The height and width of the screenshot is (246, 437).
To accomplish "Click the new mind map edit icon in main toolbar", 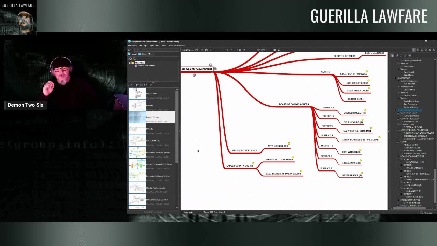I will (x=196, y=50).
